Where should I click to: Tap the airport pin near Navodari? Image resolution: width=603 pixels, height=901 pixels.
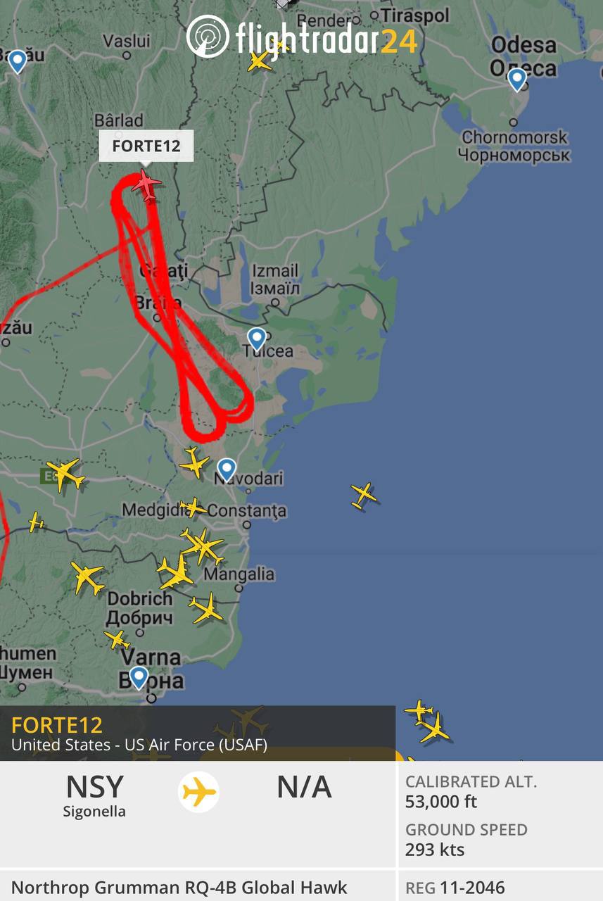[227, 470]
